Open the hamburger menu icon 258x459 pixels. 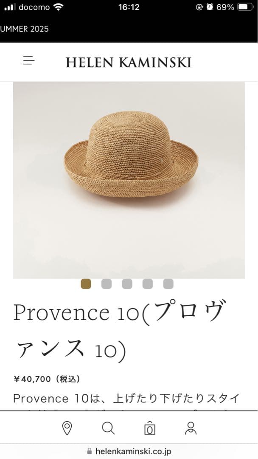coord(29,61)
